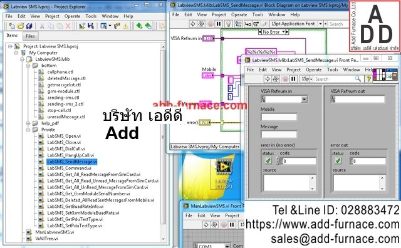This screenshot has width=401, height=248.
Task: Toggle error out status boolean indicator
Action: point(338,161)
